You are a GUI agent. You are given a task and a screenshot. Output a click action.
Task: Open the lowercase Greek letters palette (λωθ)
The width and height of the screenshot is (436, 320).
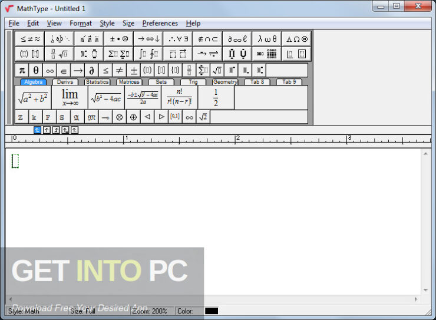pos(267,39)
